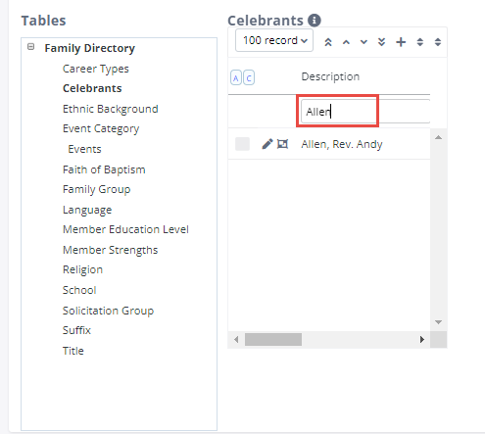
Task: Select Career Types table
Action: [x=96, y=69]
